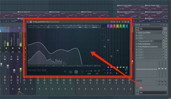The image size is (171, 99).
Task: Click the yellow band 4 gain slider handle
Action: pyautogui.click(x=117, y=50)
